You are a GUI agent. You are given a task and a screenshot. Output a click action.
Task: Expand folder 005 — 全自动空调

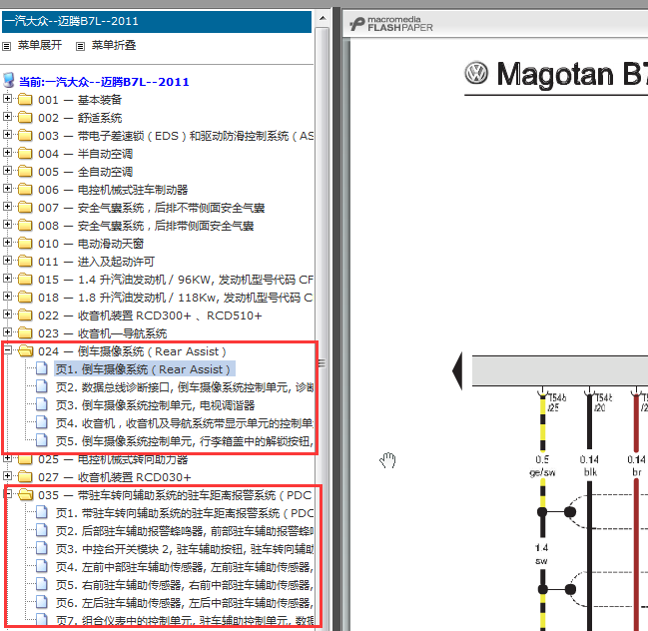coord(7,171)
